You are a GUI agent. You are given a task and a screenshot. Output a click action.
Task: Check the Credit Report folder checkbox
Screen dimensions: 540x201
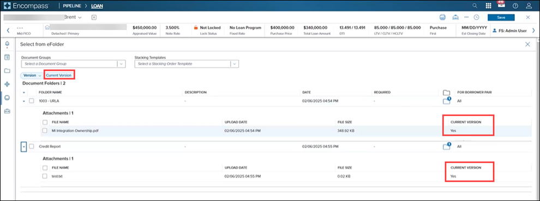(31, 147)
